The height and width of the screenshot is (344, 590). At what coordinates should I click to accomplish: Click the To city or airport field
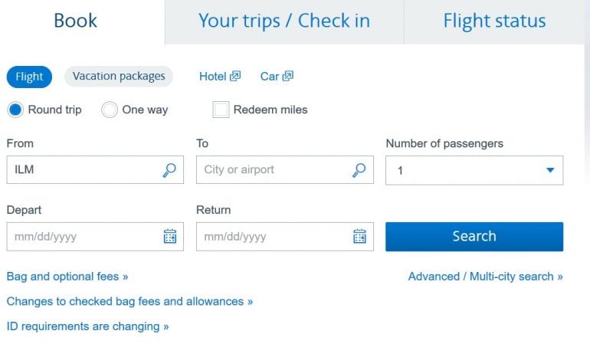[272, 170]
